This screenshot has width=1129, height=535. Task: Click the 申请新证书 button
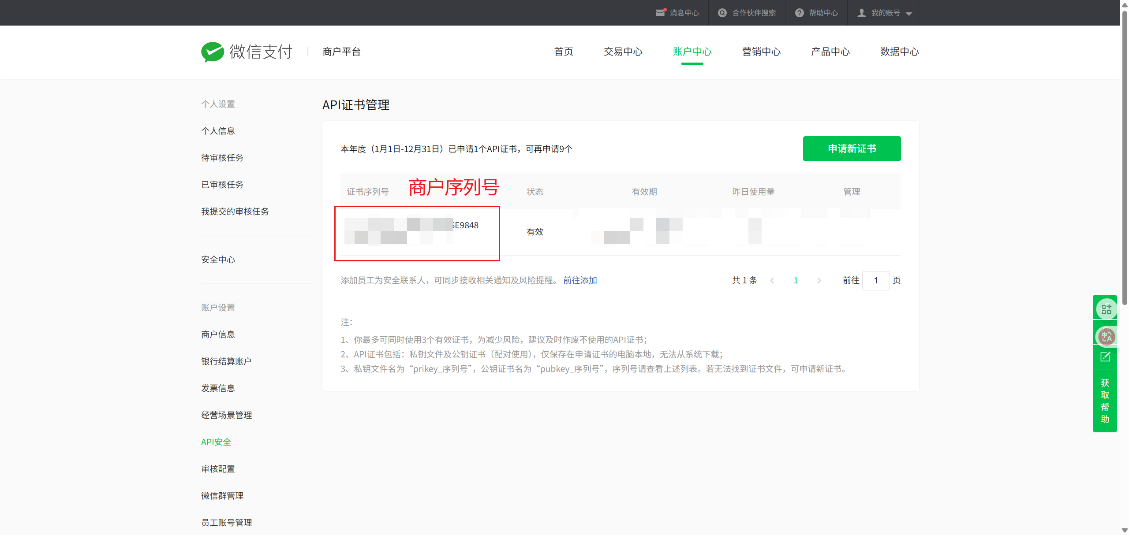(852, 149)
